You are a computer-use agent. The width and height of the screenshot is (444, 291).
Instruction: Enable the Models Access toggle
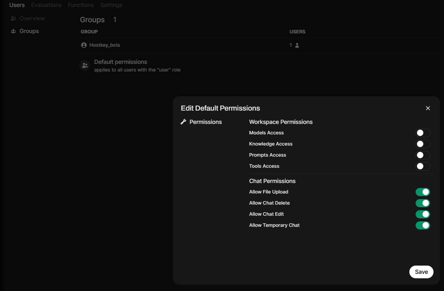[x=423, y=133]
